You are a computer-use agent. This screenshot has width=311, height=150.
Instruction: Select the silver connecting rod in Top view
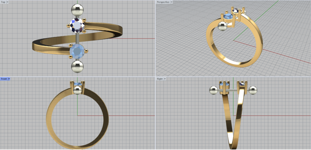pos(77,39)
